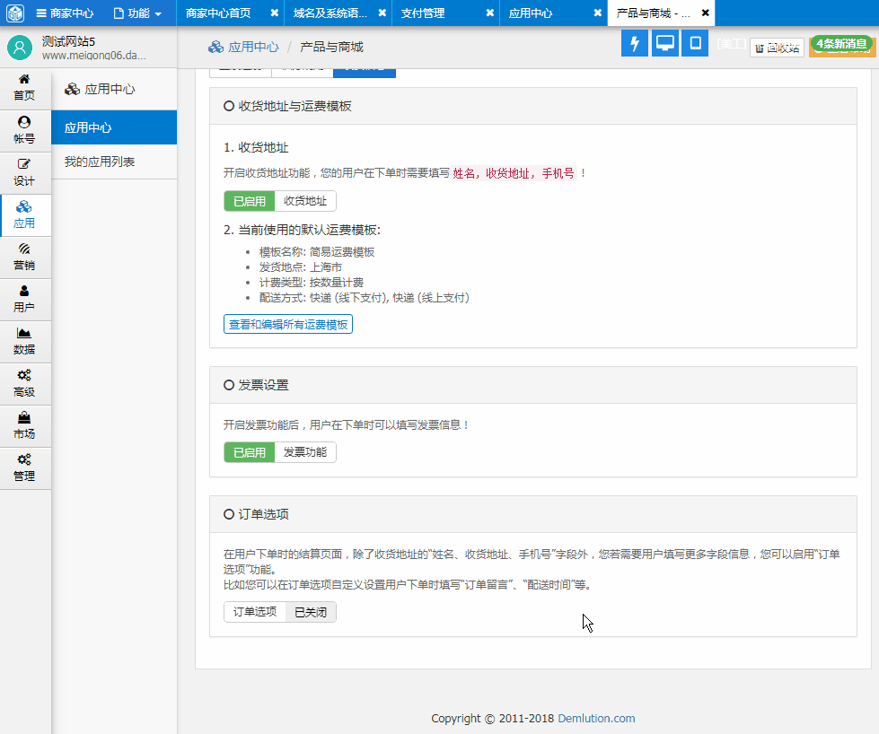The height and width of the screenshot is (734, 879).
Task: Toggle 已启用 switch for 收货地址
Action: (x=250, y=201)
